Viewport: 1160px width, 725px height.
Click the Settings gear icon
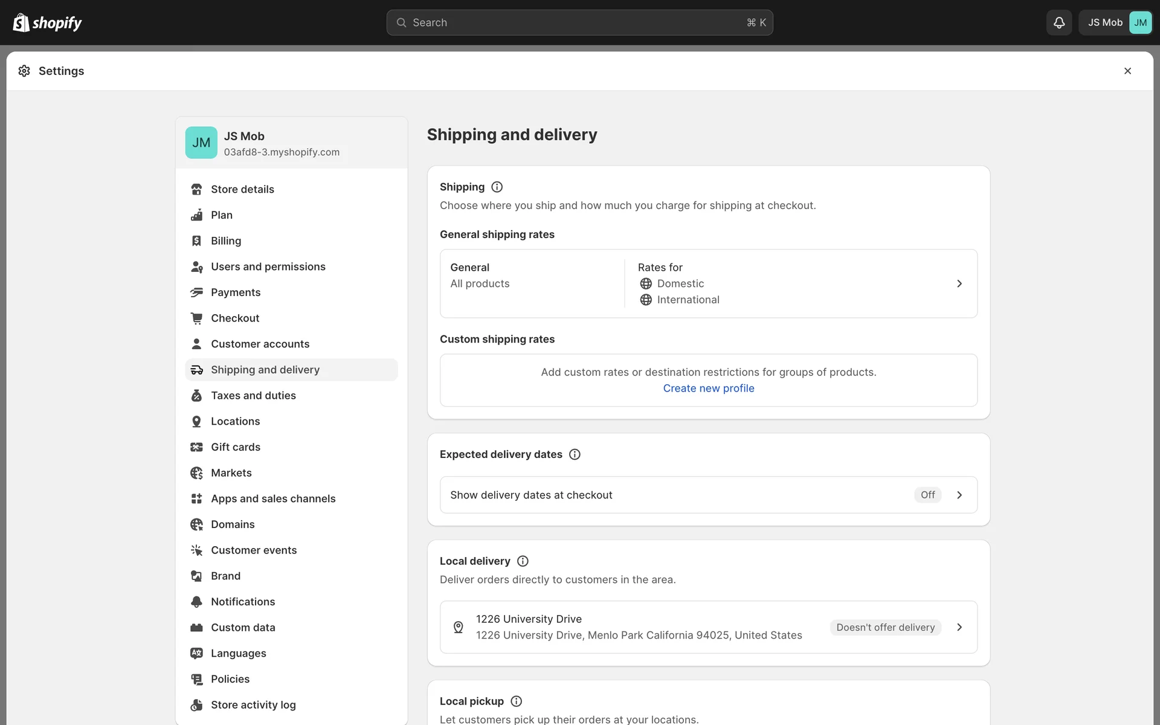pyautogui.click(x=24, y=71)
